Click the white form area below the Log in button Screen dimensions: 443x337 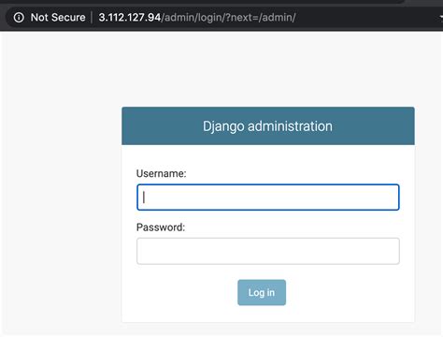point(268,314)
